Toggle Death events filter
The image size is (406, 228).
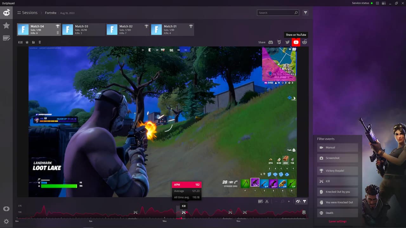(x=337, y=213)
